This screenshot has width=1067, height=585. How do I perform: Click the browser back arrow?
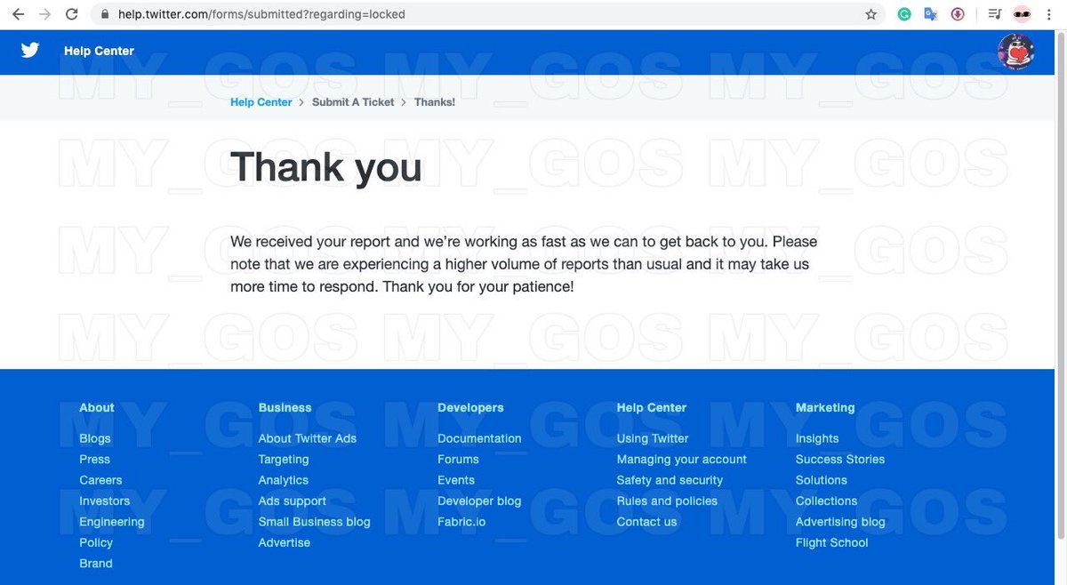point(18,14)
